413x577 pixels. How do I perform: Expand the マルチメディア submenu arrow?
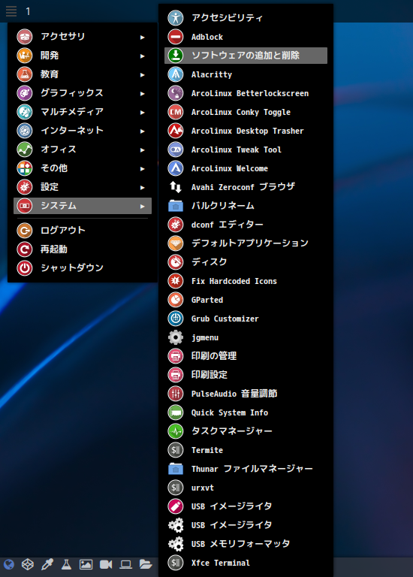[143, 112]
